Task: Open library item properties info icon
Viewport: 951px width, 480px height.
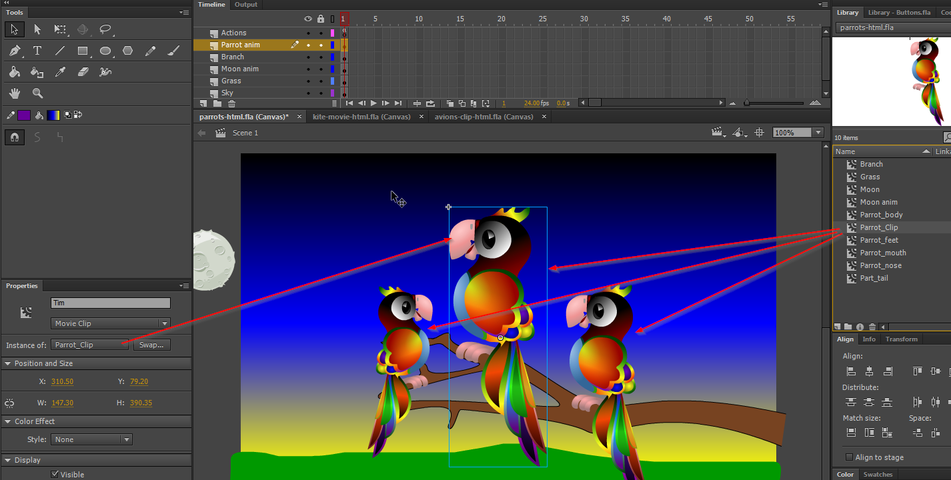Action: [x=860, y=327]
